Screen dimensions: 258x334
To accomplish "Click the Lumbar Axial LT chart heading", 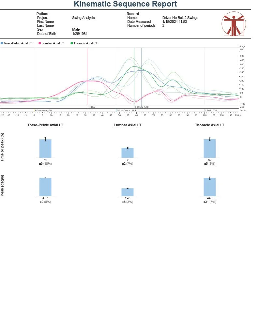I will (128, 125).
